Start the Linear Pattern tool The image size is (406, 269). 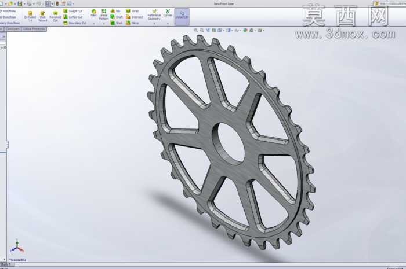(x=104, y=14)
